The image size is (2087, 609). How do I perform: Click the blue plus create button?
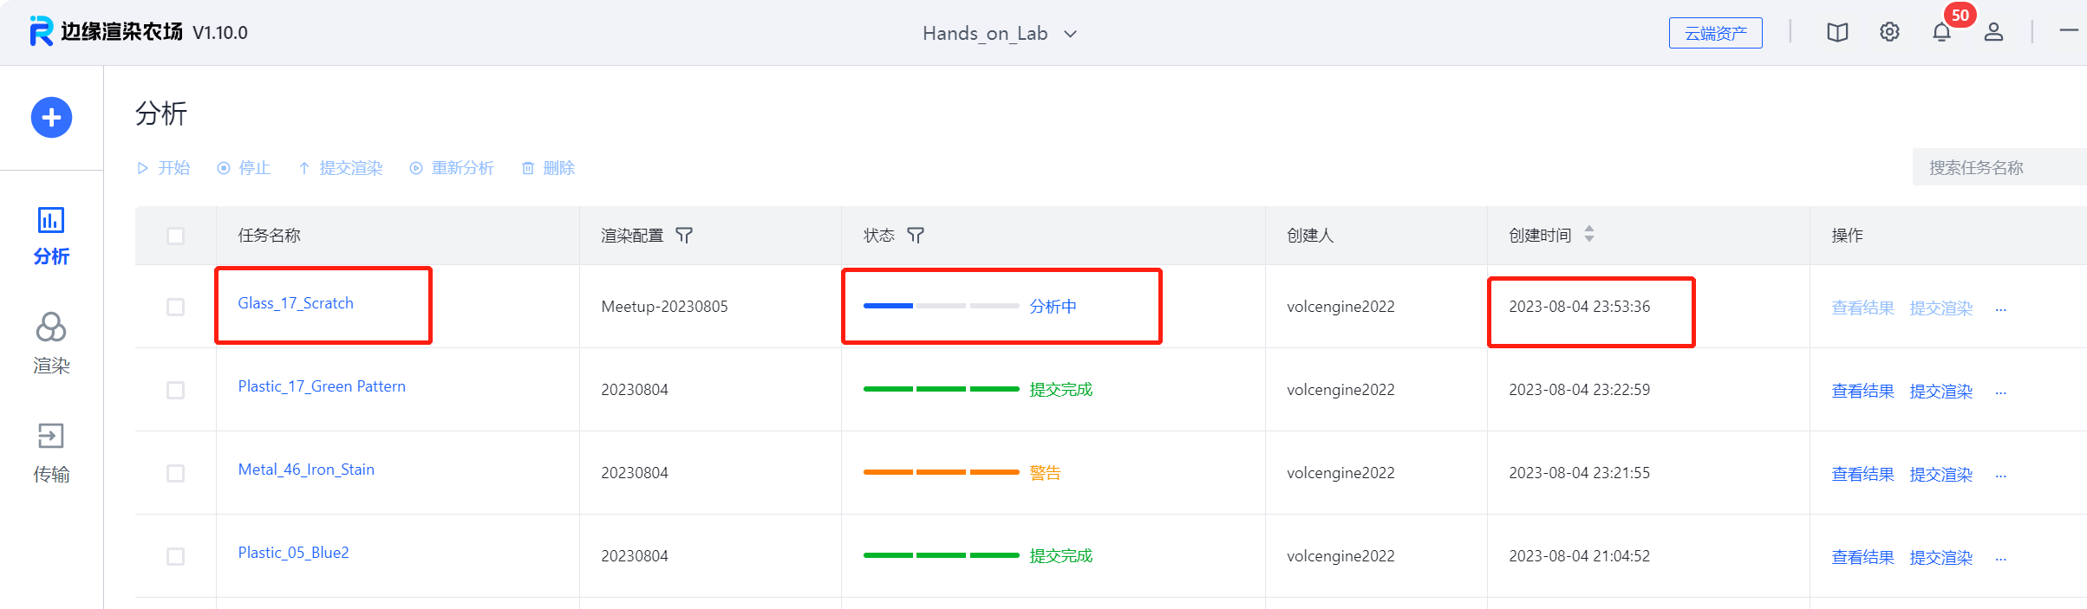click(51, 118)
